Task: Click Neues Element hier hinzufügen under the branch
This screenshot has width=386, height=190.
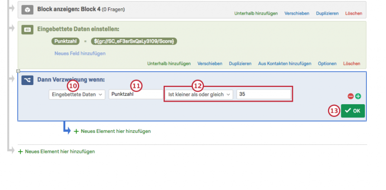Action: (112, 131)
